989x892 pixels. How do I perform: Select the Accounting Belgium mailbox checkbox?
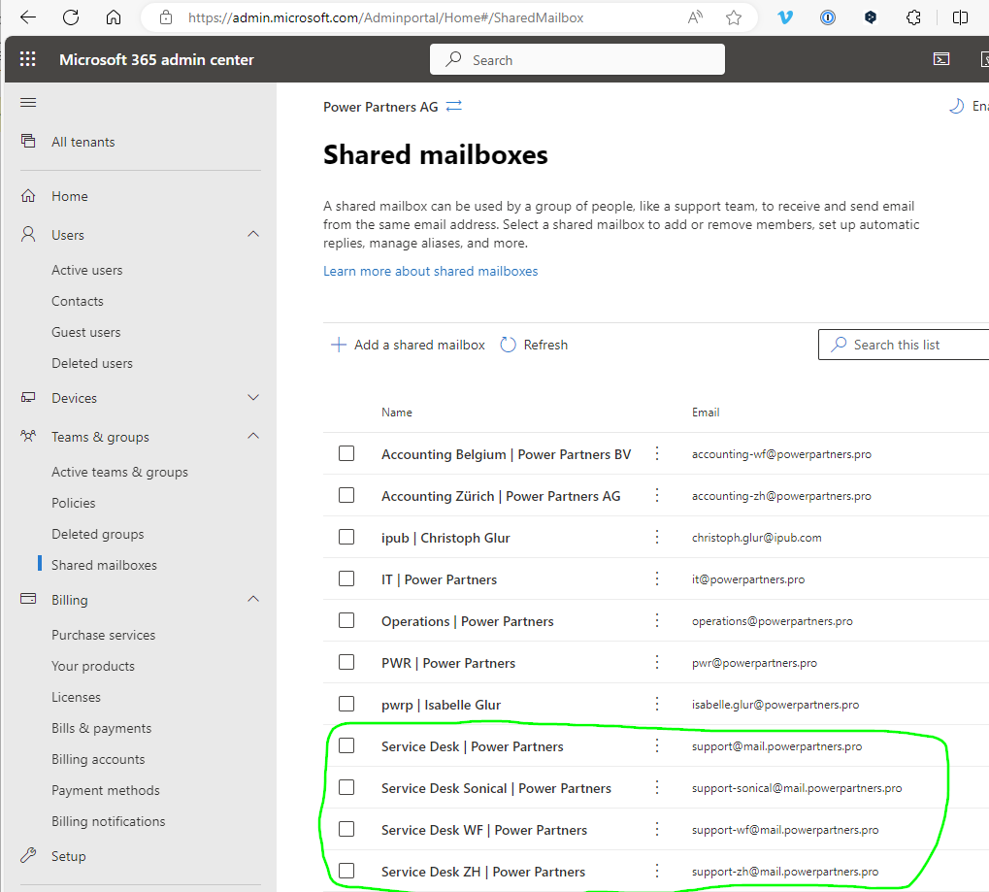pyautogui.click(x=346, y=453)
